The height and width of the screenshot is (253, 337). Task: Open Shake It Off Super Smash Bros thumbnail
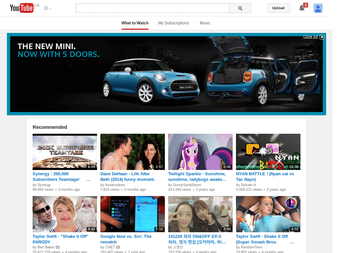coord(268,214)
